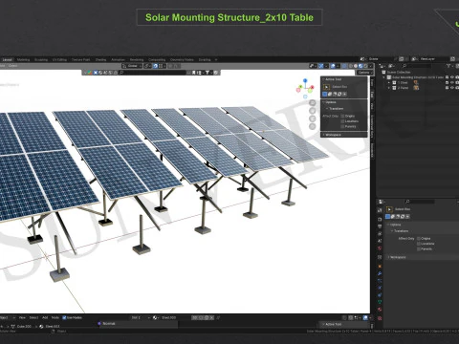Open the Shading workspace tab
The width and height of the screenshot is (459, 344).
100,59
